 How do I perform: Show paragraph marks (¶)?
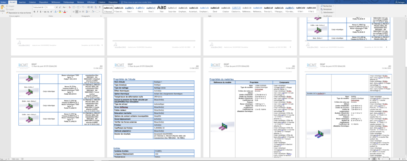pyautogui.click(x=100, y=7)
